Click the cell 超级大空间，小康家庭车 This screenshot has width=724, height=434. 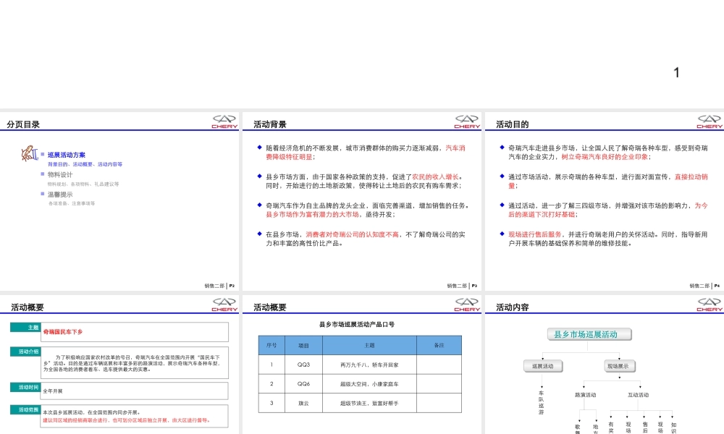(x=369, y=383)
